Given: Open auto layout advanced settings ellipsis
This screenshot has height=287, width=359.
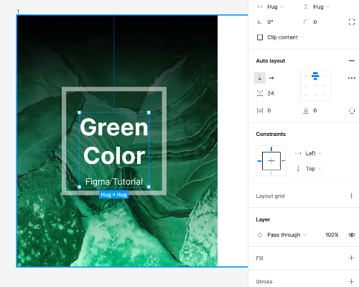Looking at the screenshot, I should coord(352,78).
